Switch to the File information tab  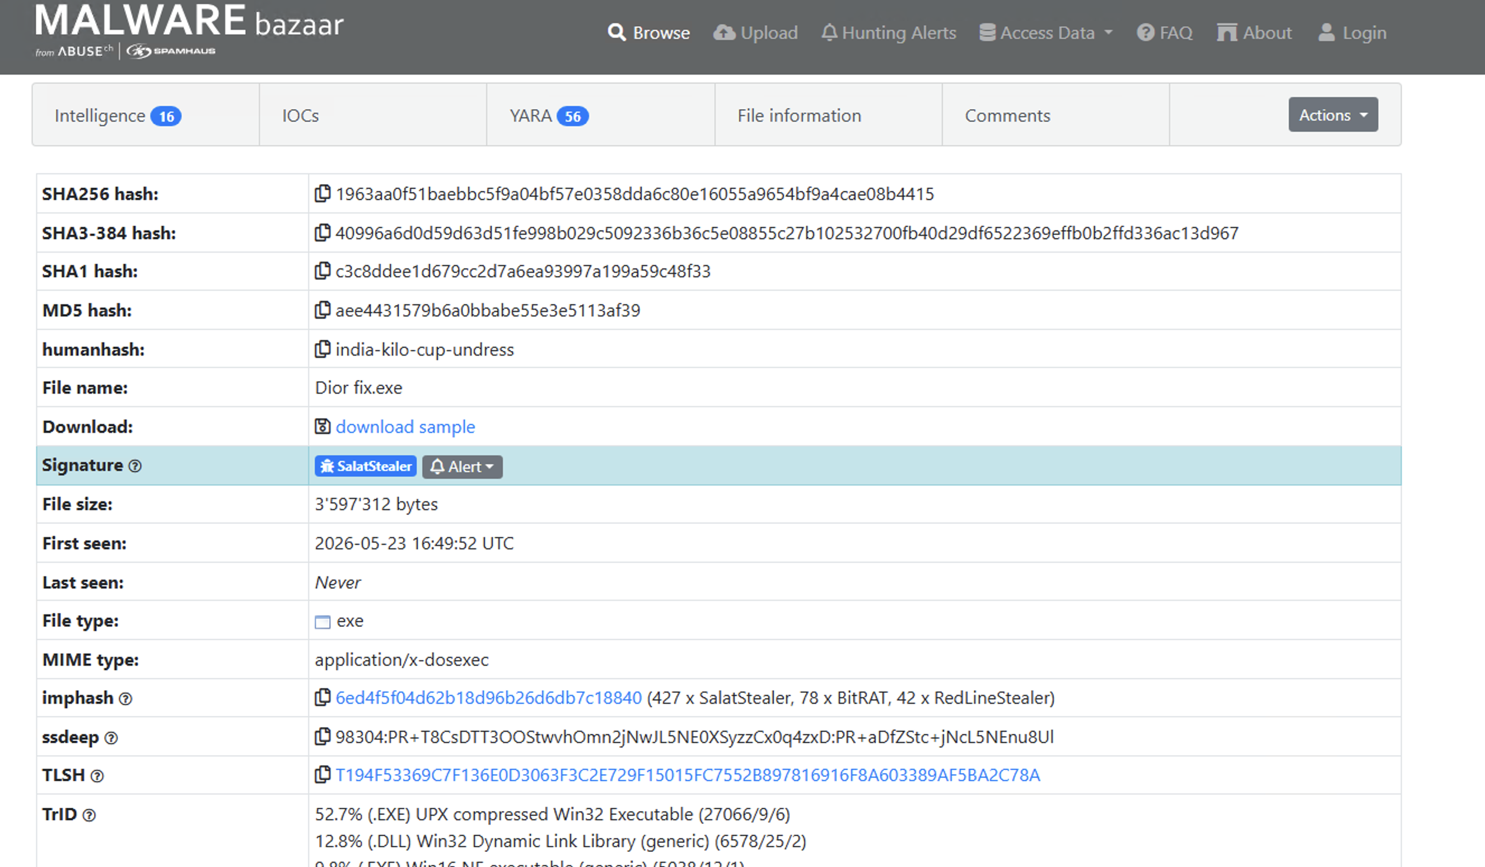(829, 115)
